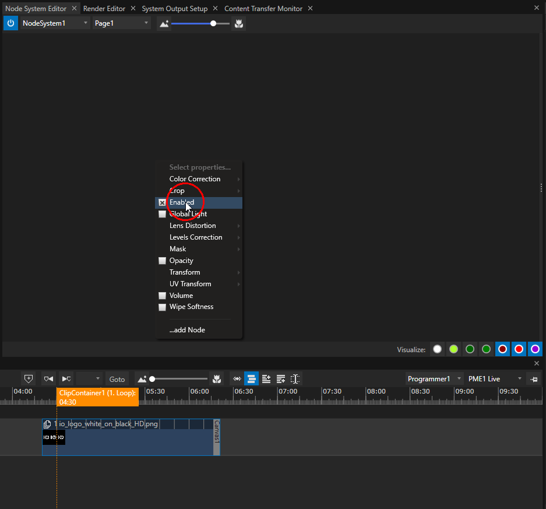
Task: Toggle the highlighted blue layer-stack icon
Action: 251,379
